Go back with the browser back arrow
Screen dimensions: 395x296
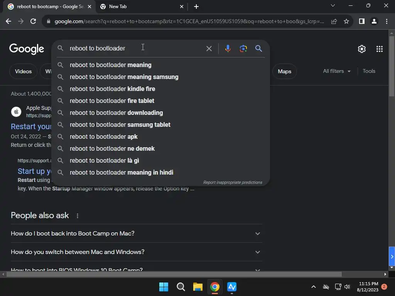coord(8,22)
